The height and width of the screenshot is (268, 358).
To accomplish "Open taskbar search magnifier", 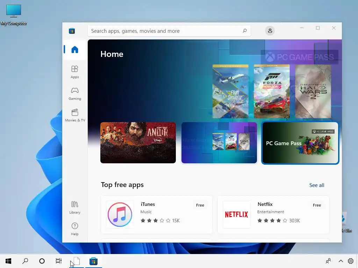I will [x=25, y=261].
